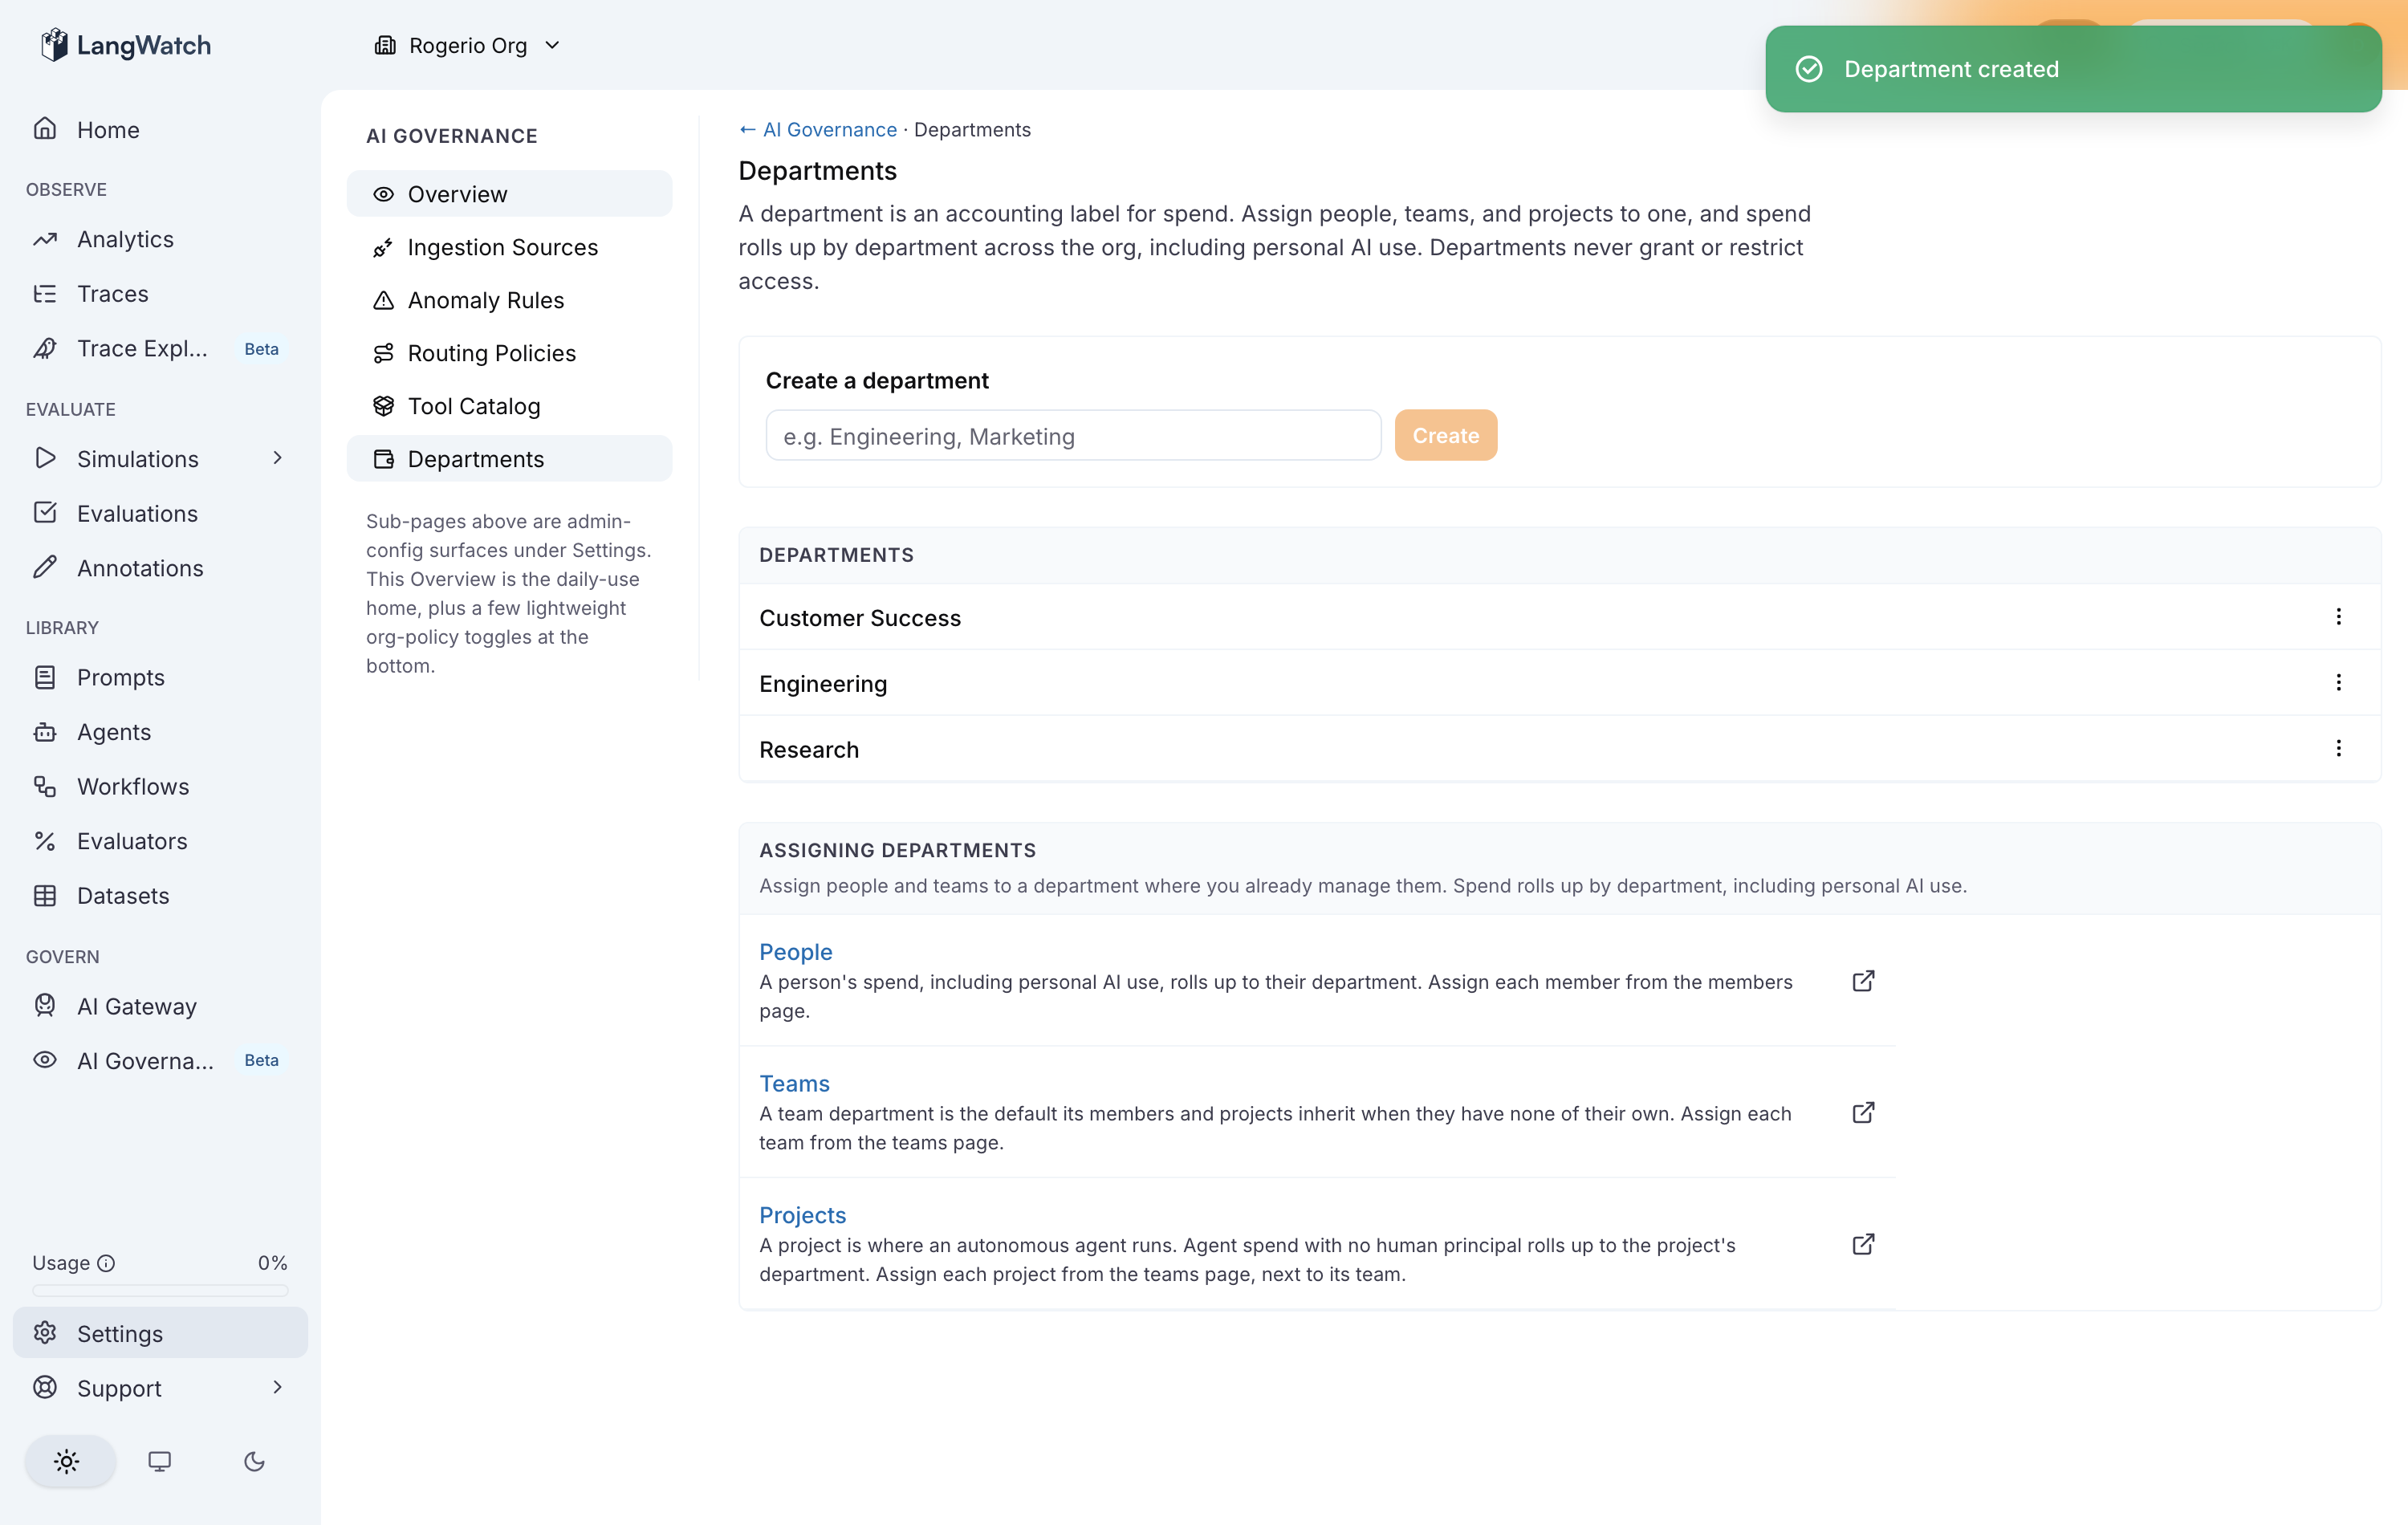This screenshot has height=1525, width=2408.
Task: Open Analytics from the sidebar
Action: [160, 239]
